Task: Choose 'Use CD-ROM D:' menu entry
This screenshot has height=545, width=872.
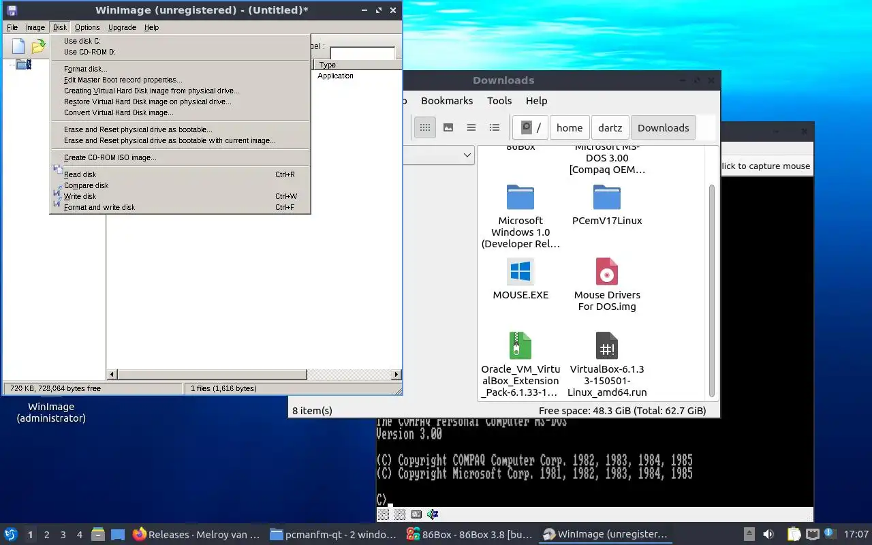Action: [180, 52]
